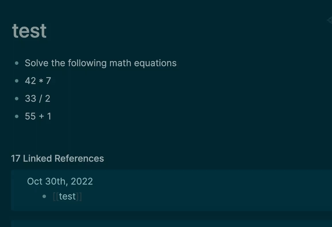This screenshot has width=332, height=227.
Task: Select the '33 / 2' block text
Action: tap(37, 99)
